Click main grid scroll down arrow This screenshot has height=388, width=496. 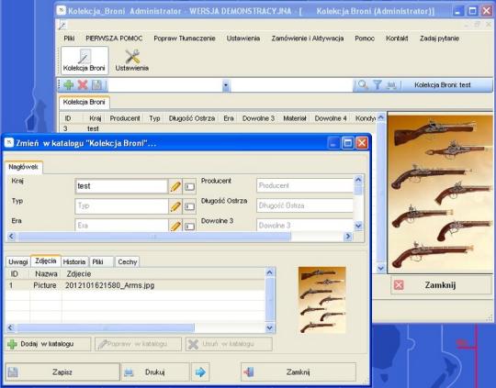[x=381, y=268]
